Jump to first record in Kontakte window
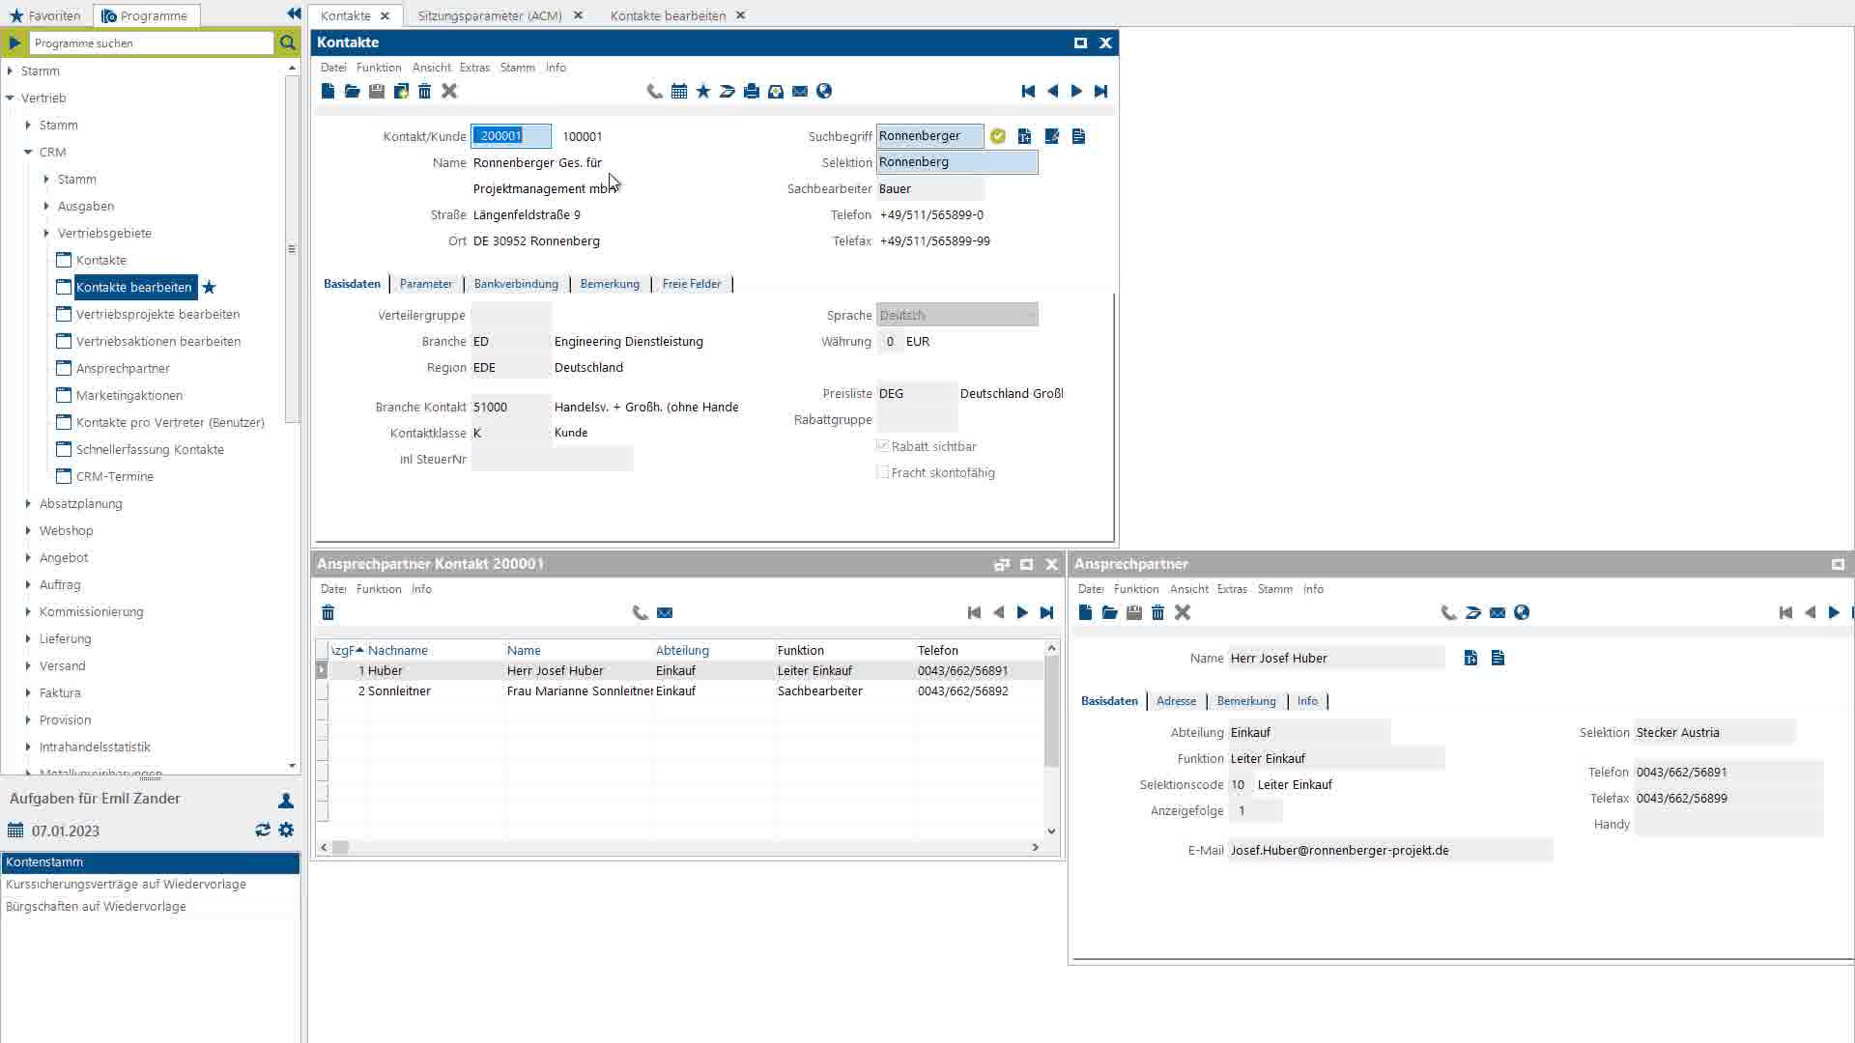 pos(1028,91)
